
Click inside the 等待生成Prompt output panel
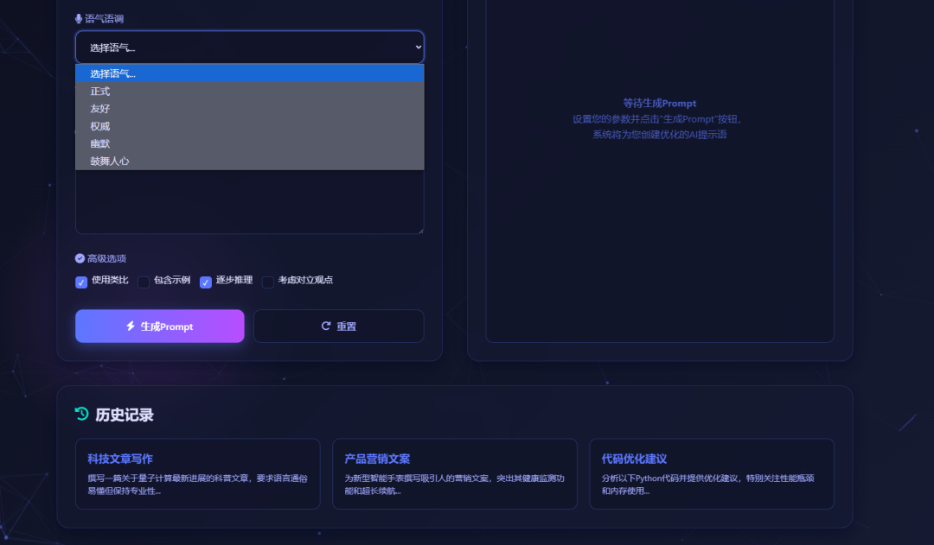tap(660, 171)
